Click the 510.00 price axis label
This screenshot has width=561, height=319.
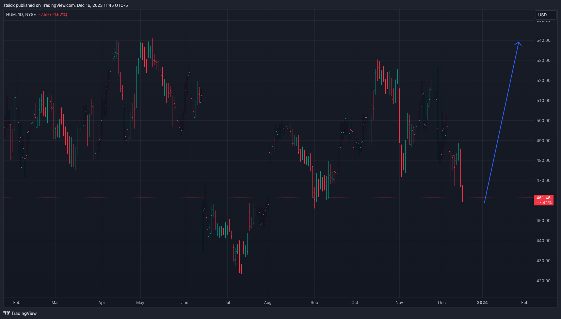(x=543, y=101)
